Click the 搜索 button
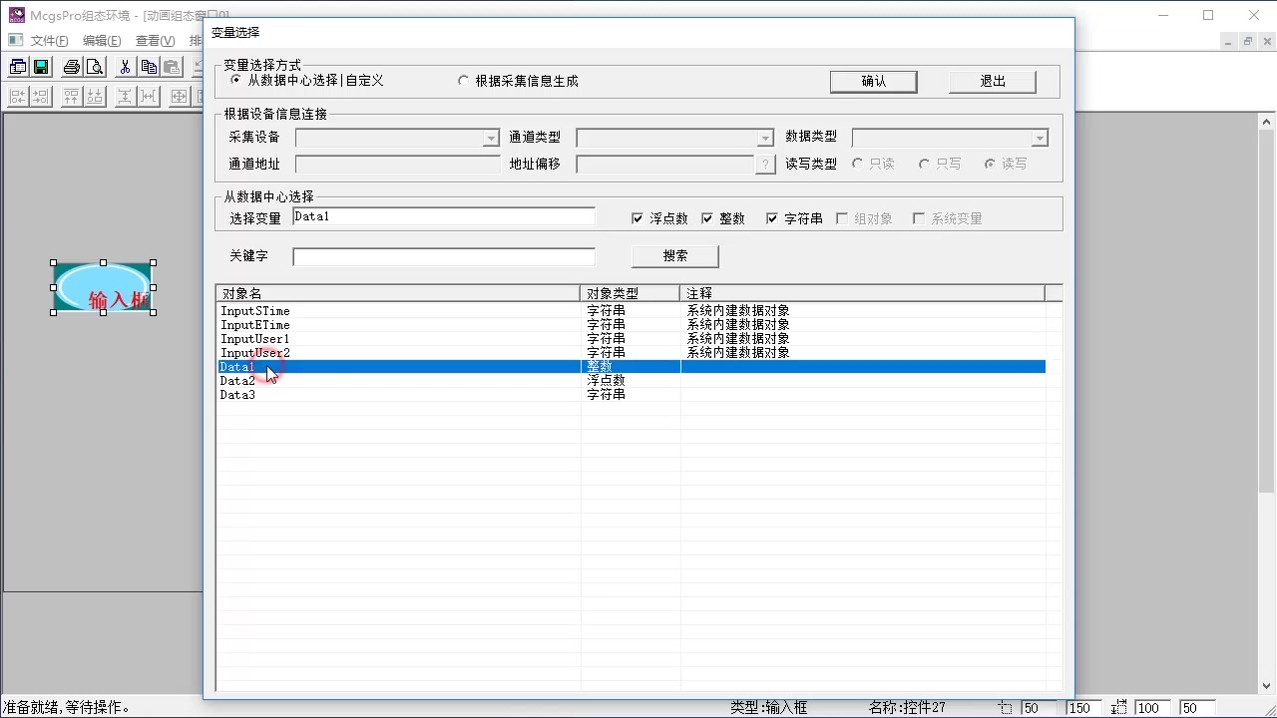 [675, 256]
